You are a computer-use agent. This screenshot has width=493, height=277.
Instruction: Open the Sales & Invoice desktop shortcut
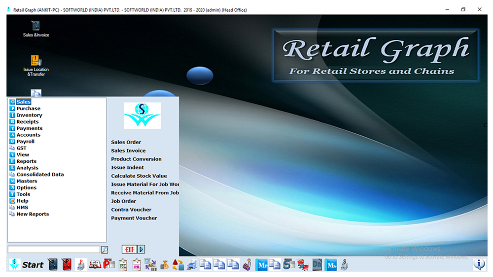(x=36, y=29)
